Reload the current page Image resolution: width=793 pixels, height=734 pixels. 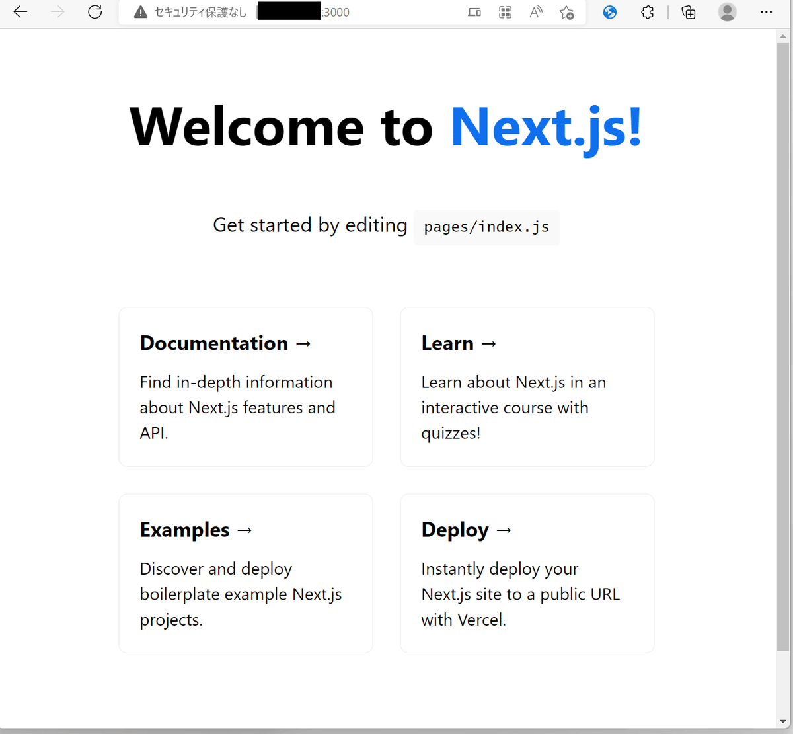click(x=95, y=12)
